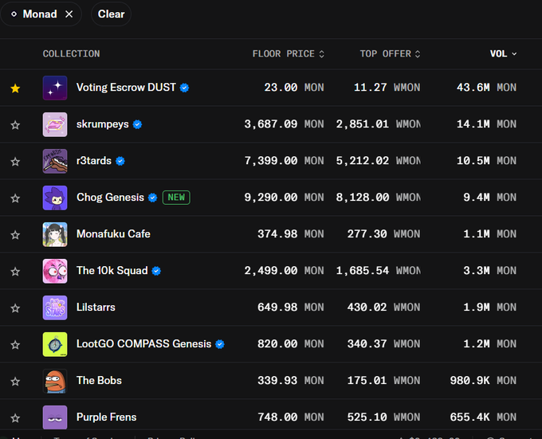Open Purple Frens collection name link
The height and width of the screenshot is (439, 542).
coord(107,417)
